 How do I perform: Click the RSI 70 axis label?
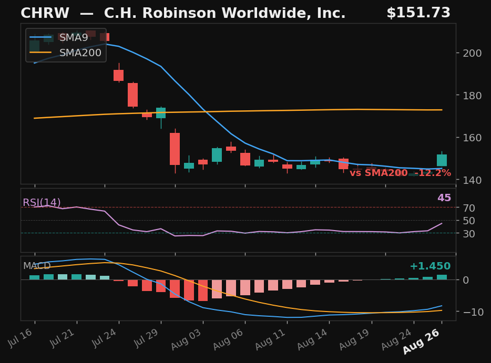click(x=469, y=208)
